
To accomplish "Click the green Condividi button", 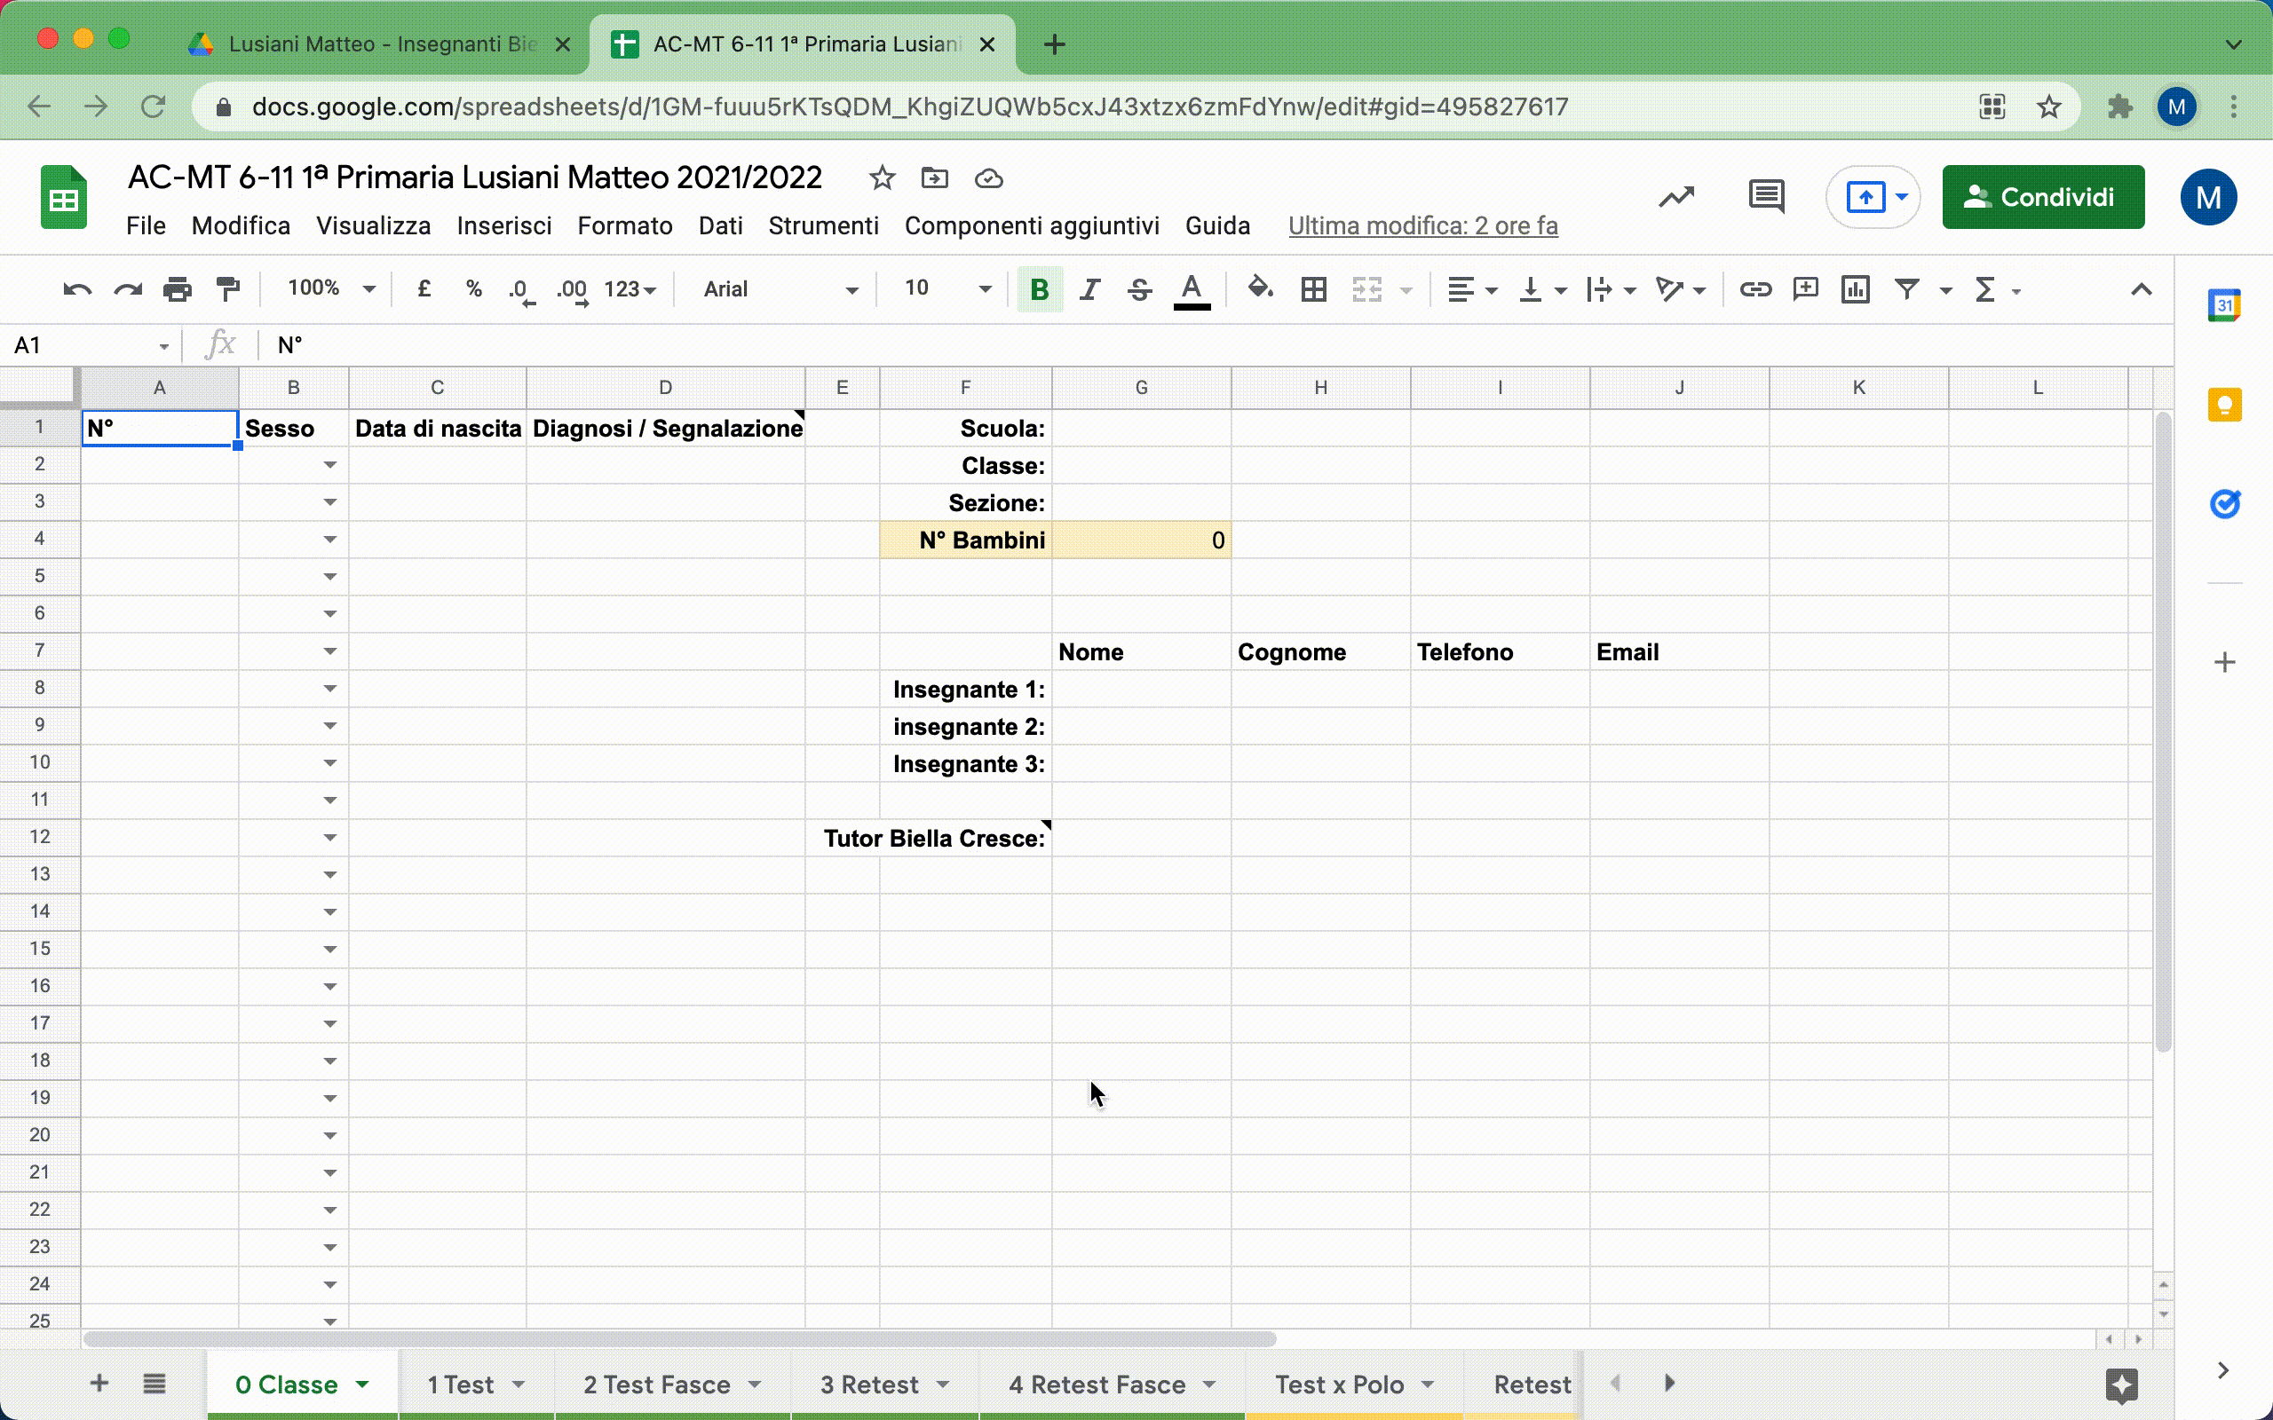I will [x=2043, y=197].
